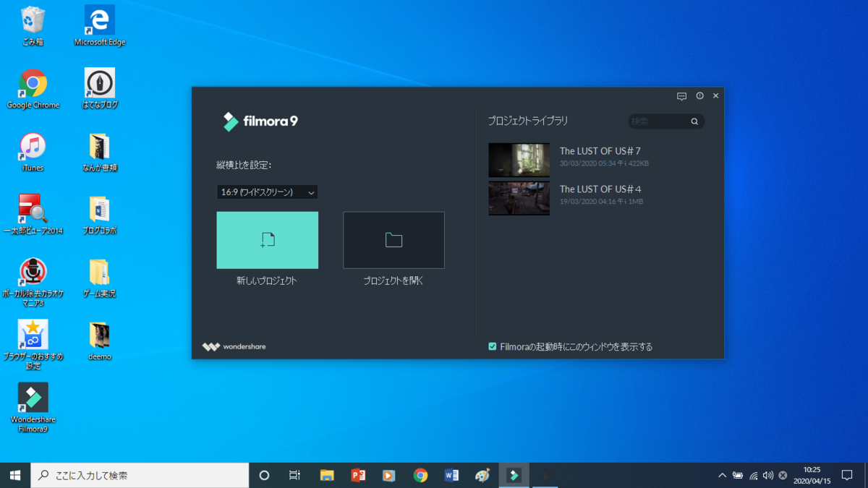Open File Explorer from taskbar
868x488 pixels.
click(x=327, y=475)
